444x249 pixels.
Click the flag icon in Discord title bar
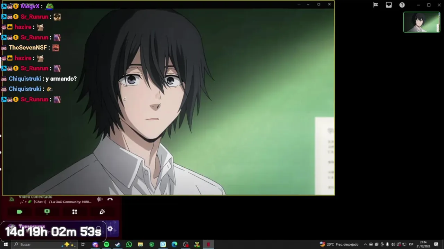coord(375,5)
